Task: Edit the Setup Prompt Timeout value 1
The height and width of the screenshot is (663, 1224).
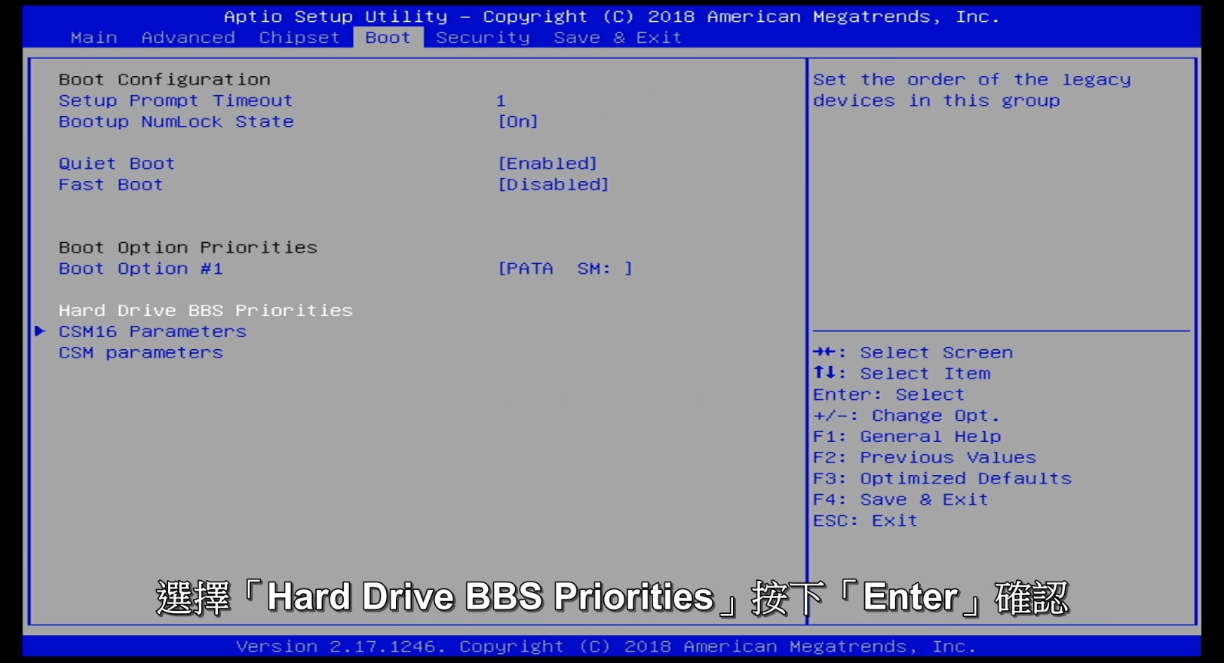Action: 501,101
